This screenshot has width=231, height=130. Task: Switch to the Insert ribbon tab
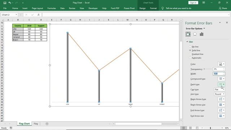click(25, 8)
